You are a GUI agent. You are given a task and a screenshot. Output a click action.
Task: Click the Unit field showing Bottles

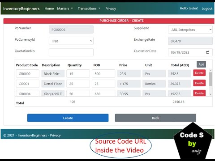(154, 84)
